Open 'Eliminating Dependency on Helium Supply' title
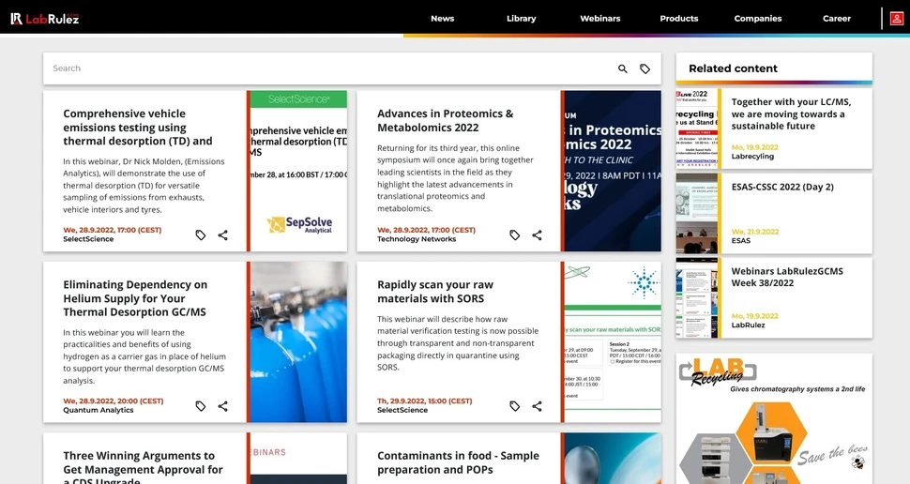 click(x=135, y=298)
